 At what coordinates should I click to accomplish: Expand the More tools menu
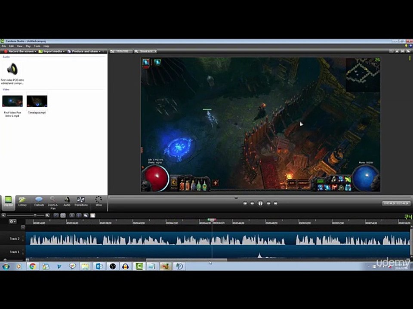(99, 201)
